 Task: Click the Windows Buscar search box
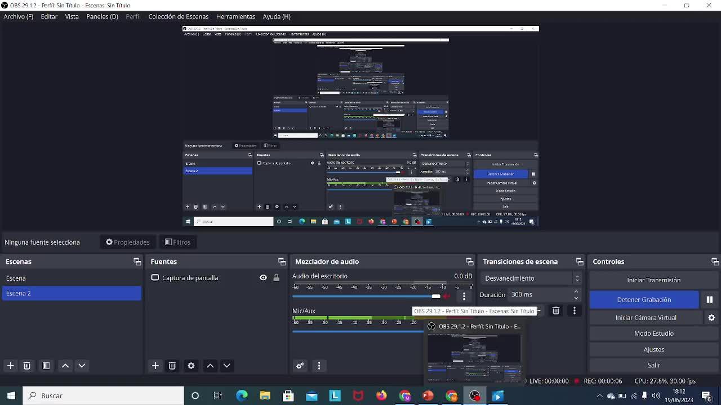tap(104, 395)
